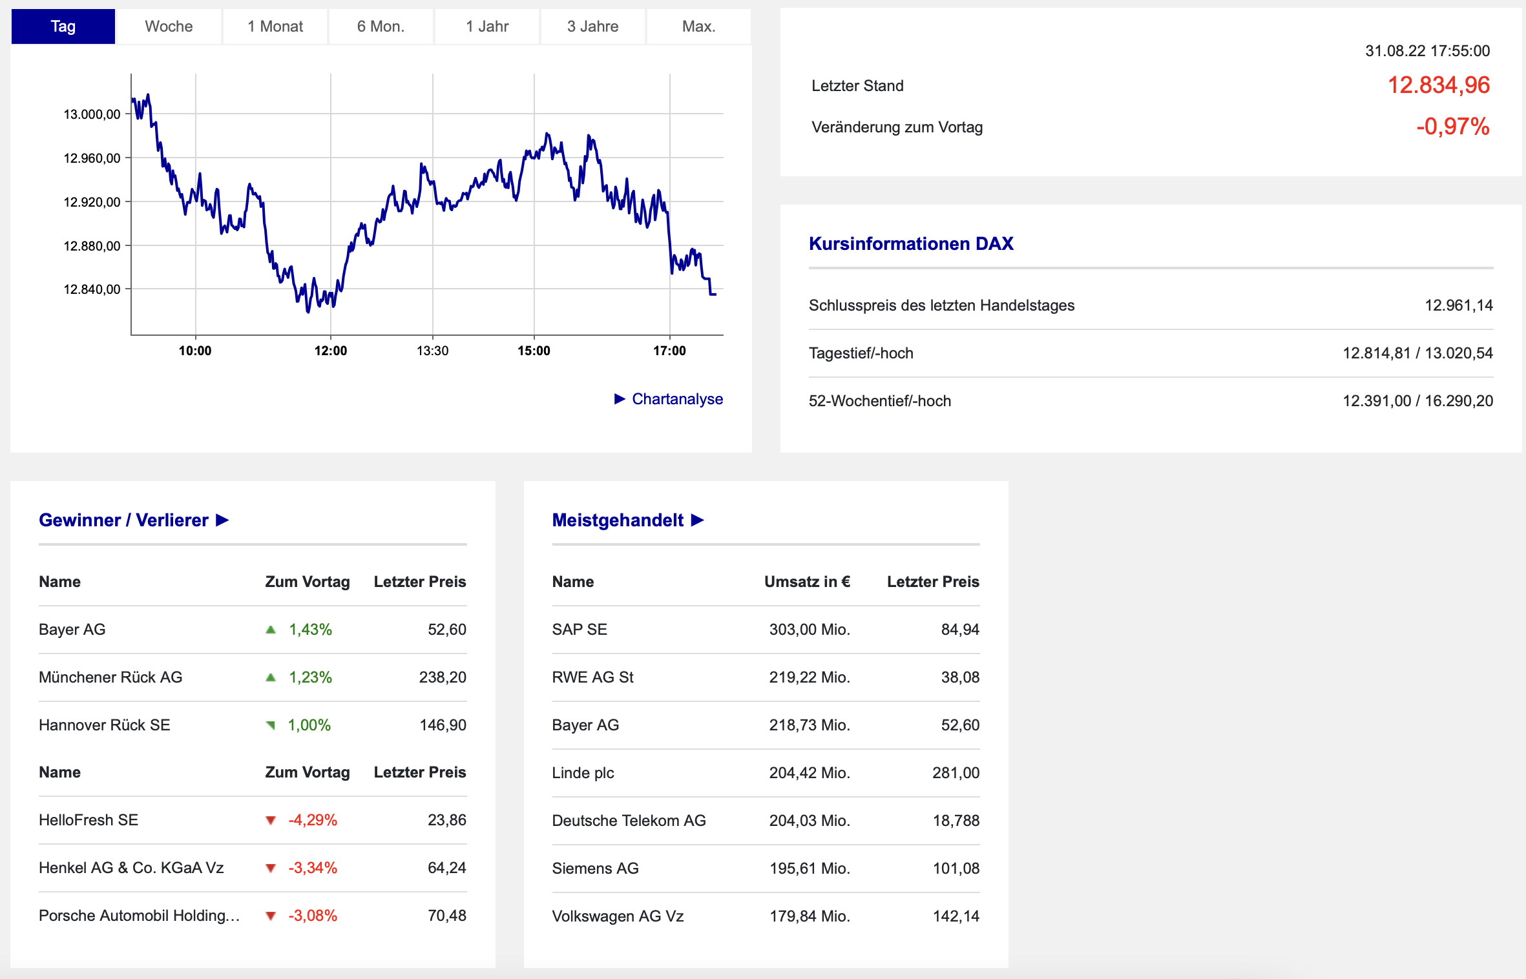This screenshot has width=1526, height=979.
Task: Click the arrow beside Chartanalyse
Action: 620,399
